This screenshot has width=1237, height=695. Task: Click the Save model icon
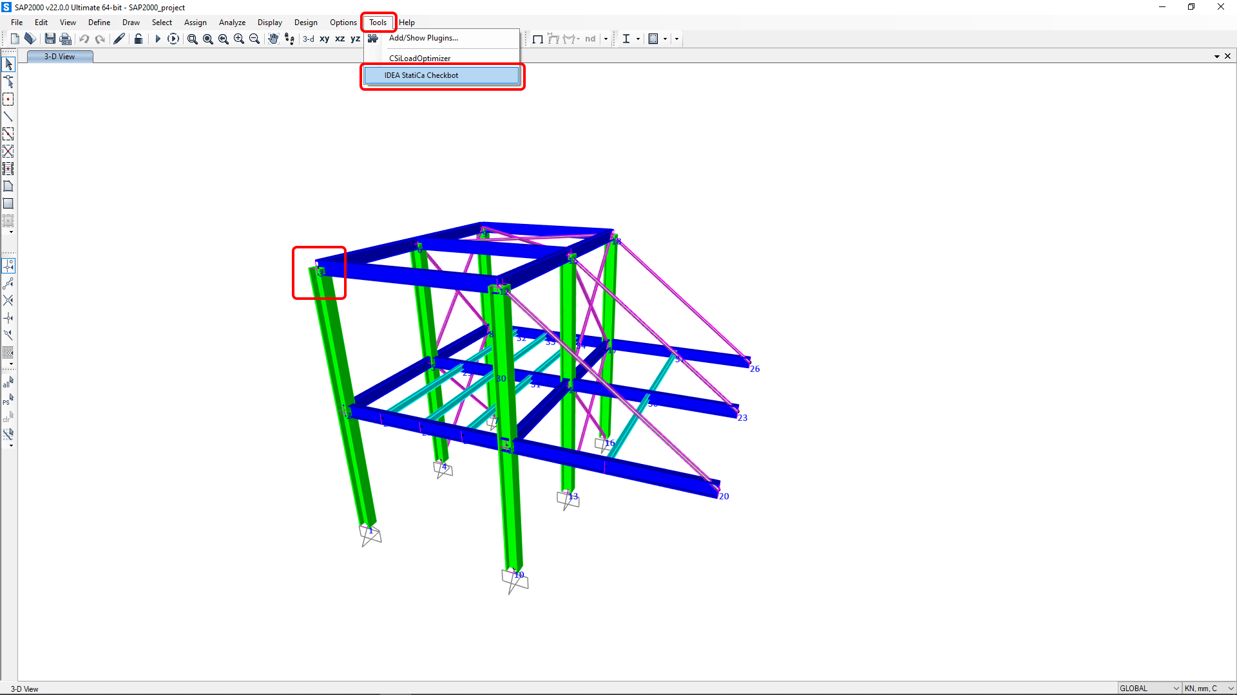click(x=50, y=39)
